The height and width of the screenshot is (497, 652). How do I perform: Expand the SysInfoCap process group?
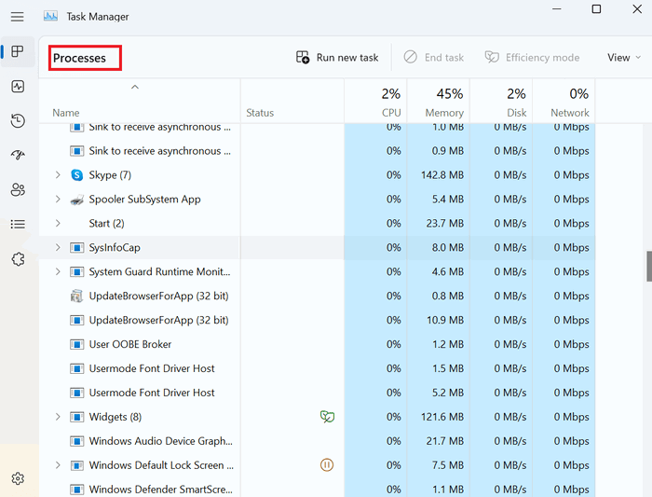point(58,247)
